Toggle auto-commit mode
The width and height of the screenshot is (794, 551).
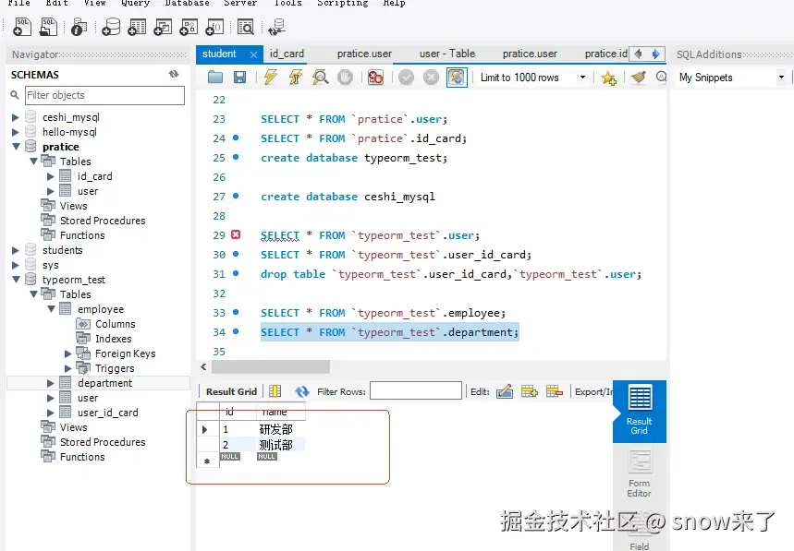pyautogui.click(x=457, y=78)
